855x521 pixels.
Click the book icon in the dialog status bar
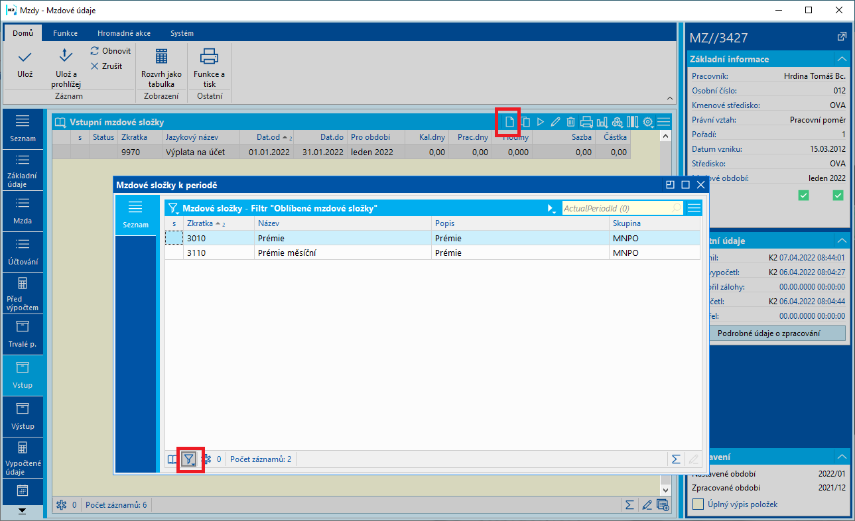[172, 459]
